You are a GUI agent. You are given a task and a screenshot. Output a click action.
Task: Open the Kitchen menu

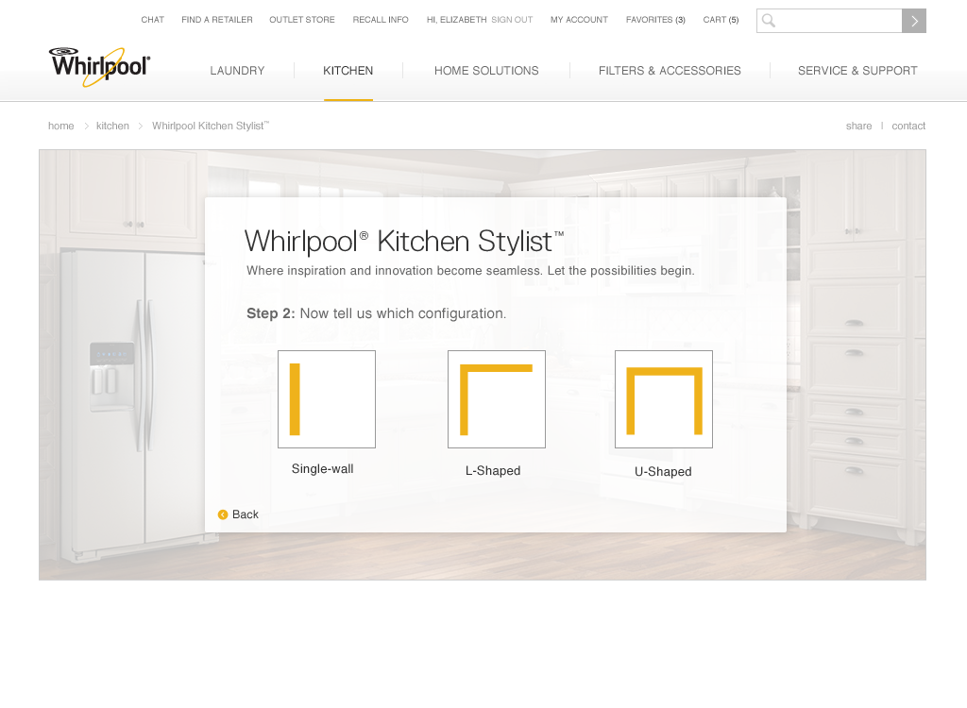[348, 71]
